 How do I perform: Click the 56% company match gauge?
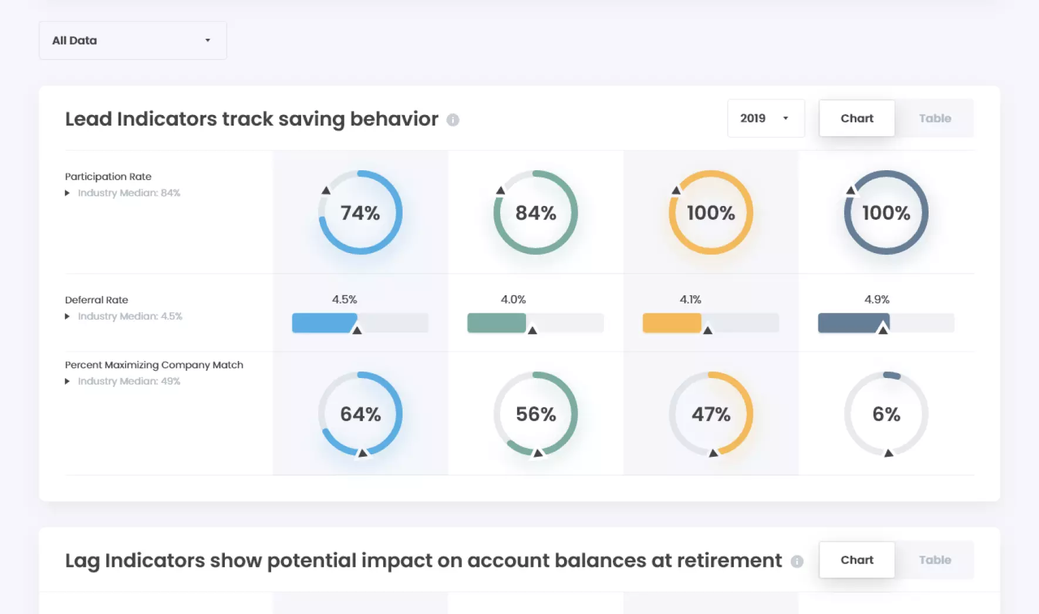click(535, 414)
